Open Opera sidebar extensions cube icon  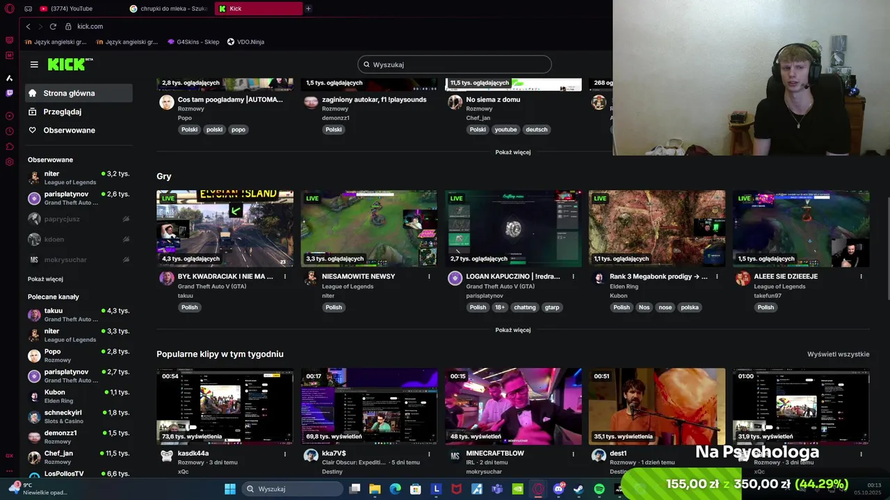[10, 147]
